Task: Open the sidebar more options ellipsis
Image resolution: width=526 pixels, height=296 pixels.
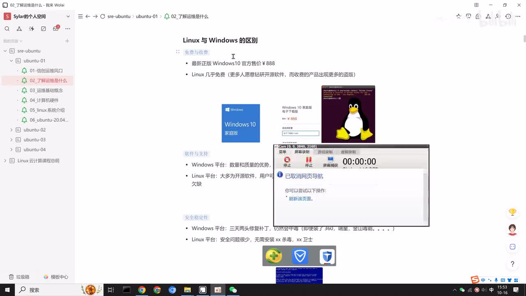Action: point(68,29)
